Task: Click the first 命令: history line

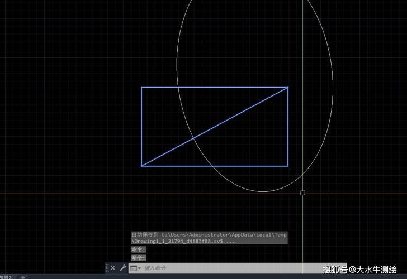Action: (138, 249)
